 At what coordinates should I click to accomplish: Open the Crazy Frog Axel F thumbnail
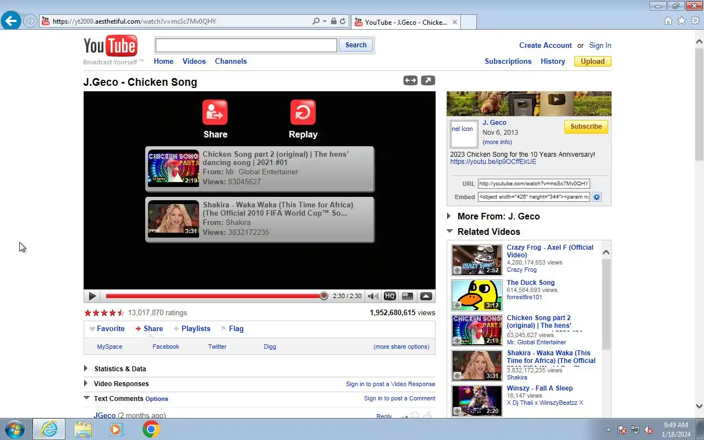point(477,260)
